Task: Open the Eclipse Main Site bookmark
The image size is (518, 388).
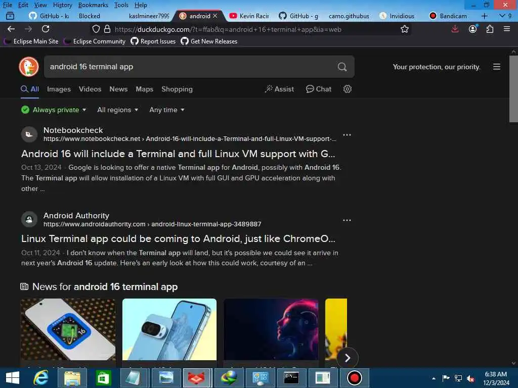Action: 31,41
